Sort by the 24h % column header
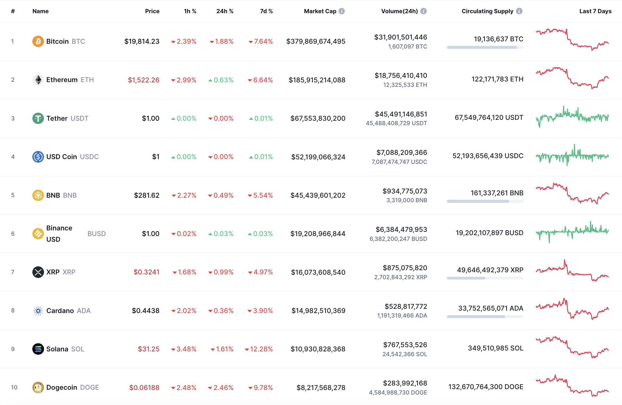The image size is (622, 405). coord(225,11)
